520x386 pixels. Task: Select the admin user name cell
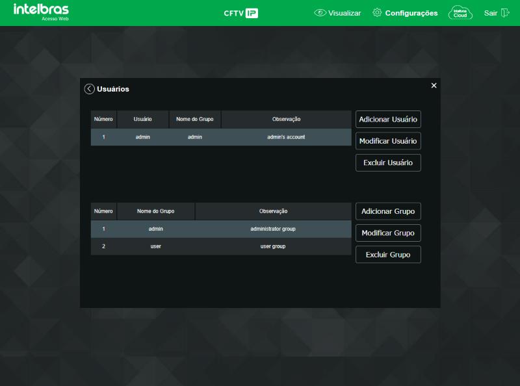142,137
